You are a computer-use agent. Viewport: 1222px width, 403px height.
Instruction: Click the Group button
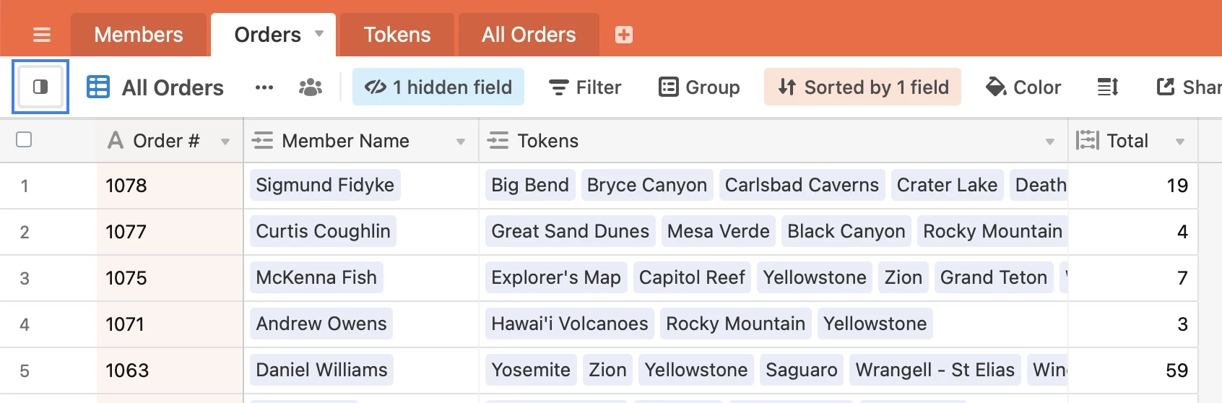699,87
